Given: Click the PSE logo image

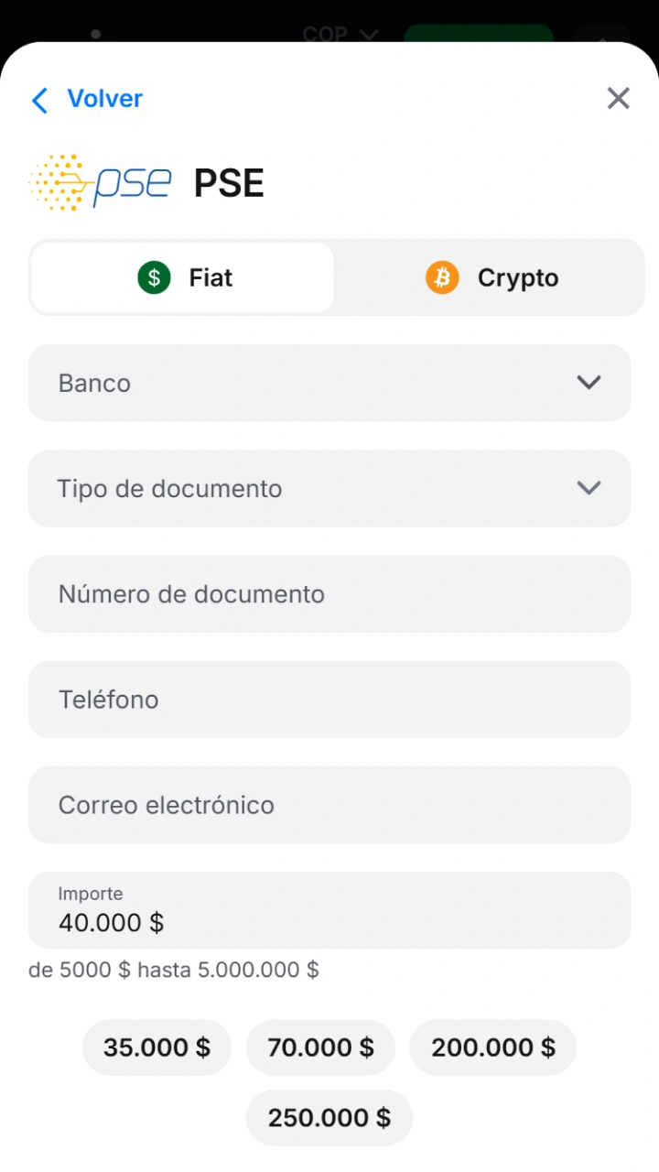Looking at the screenshot, I should pos(101,183).
